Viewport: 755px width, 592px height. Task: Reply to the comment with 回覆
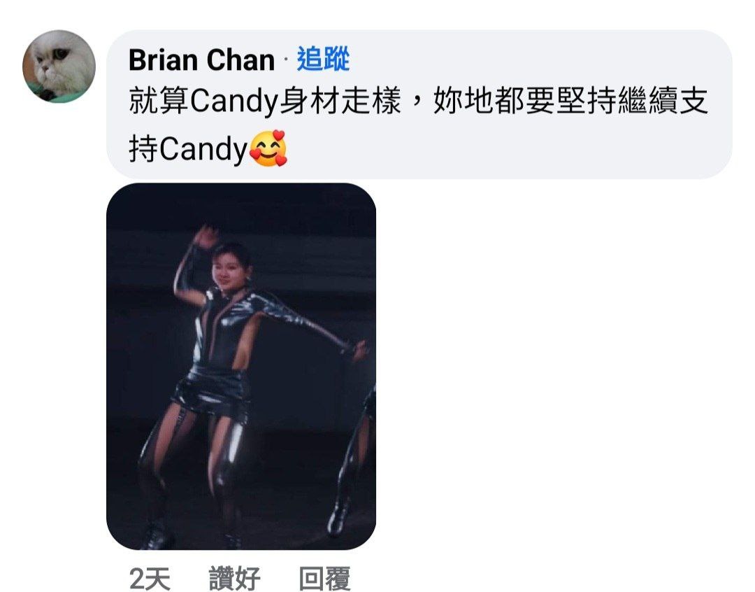pyautogui.click(x=324, y=579)
